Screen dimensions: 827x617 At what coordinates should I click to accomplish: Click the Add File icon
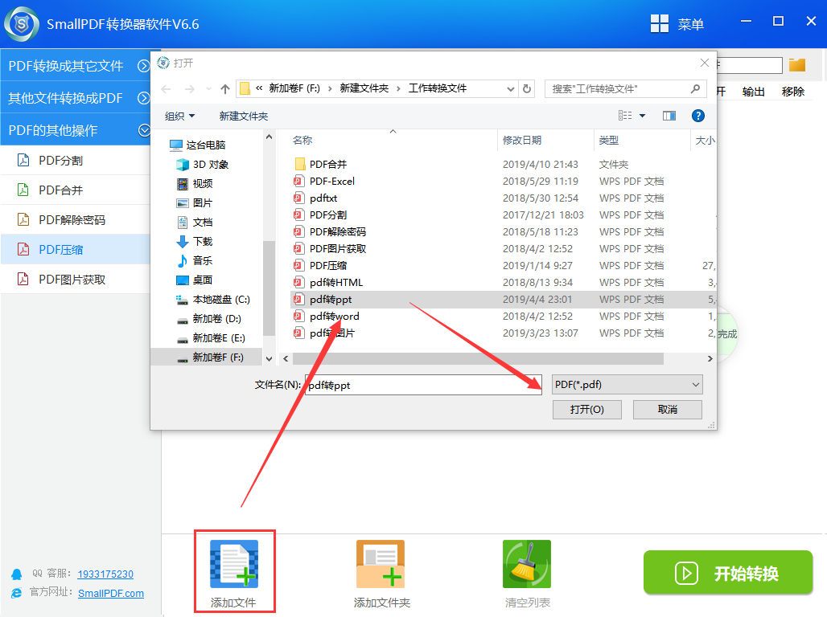click(x=234, y=564)
